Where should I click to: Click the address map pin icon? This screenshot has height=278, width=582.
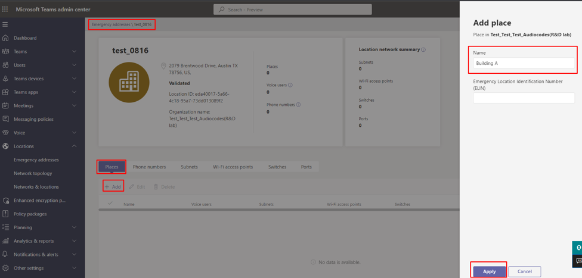tap(163, 66)
